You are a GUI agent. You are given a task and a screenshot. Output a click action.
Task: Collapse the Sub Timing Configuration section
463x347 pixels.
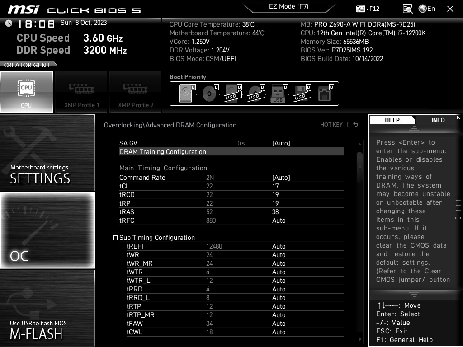coord(115,238)
